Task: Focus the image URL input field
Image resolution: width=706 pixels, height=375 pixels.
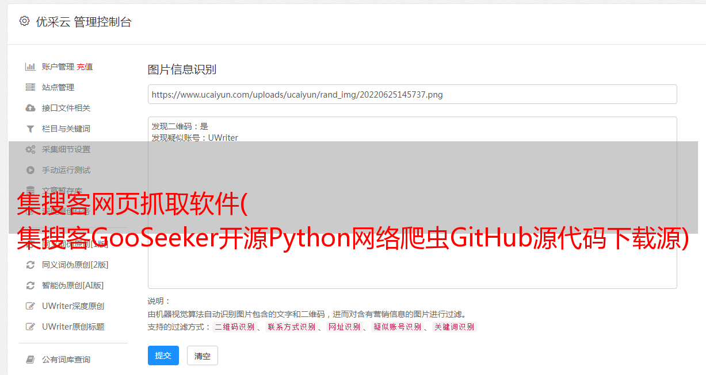Action: (x=412, y=94)
